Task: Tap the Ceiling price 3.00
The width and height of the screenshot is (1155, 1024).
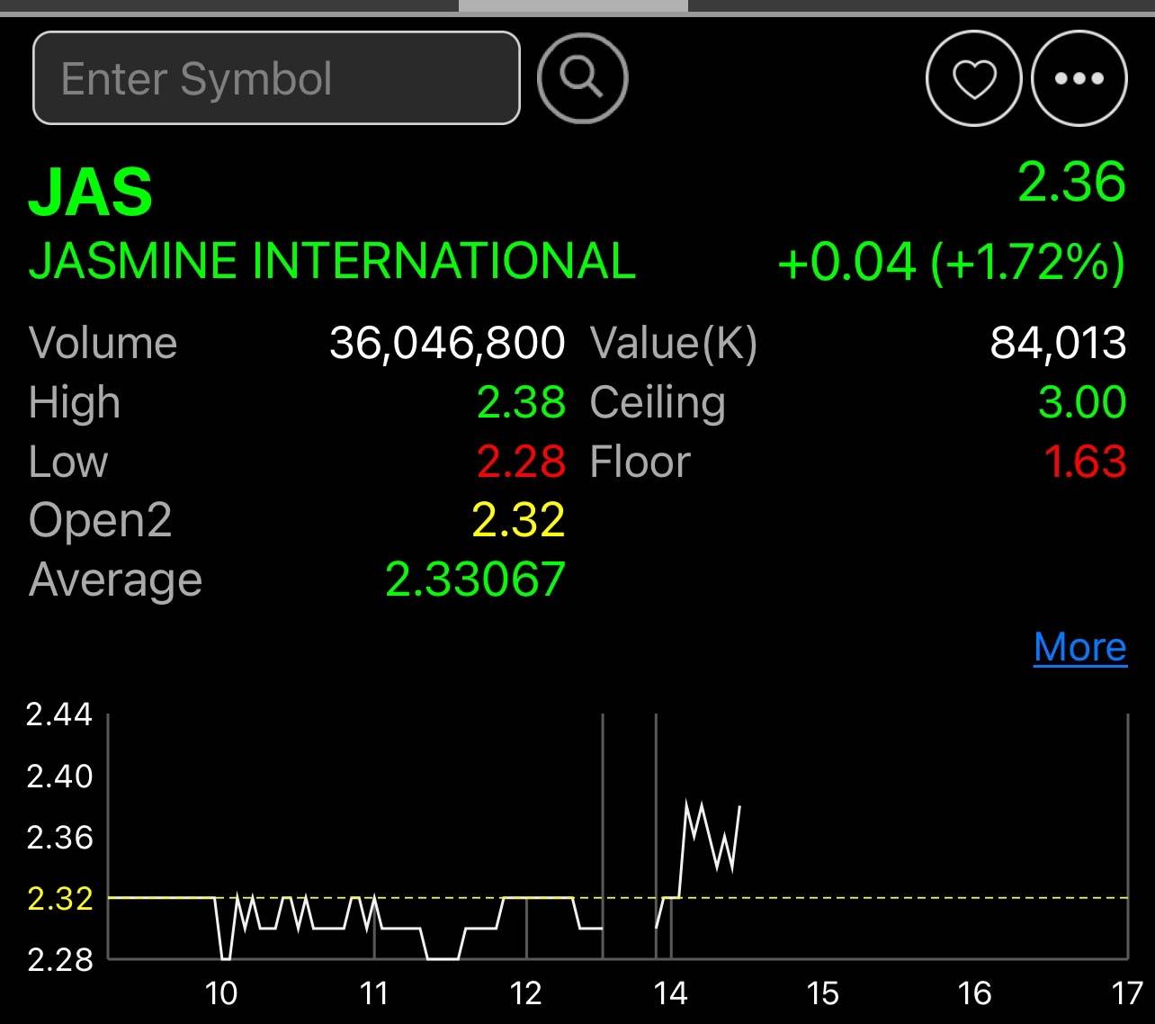Action: point(1082,402)
